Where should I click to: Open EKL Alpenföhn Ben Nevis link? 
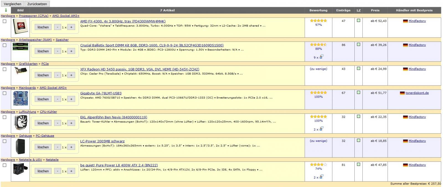[x=114, y=117]
